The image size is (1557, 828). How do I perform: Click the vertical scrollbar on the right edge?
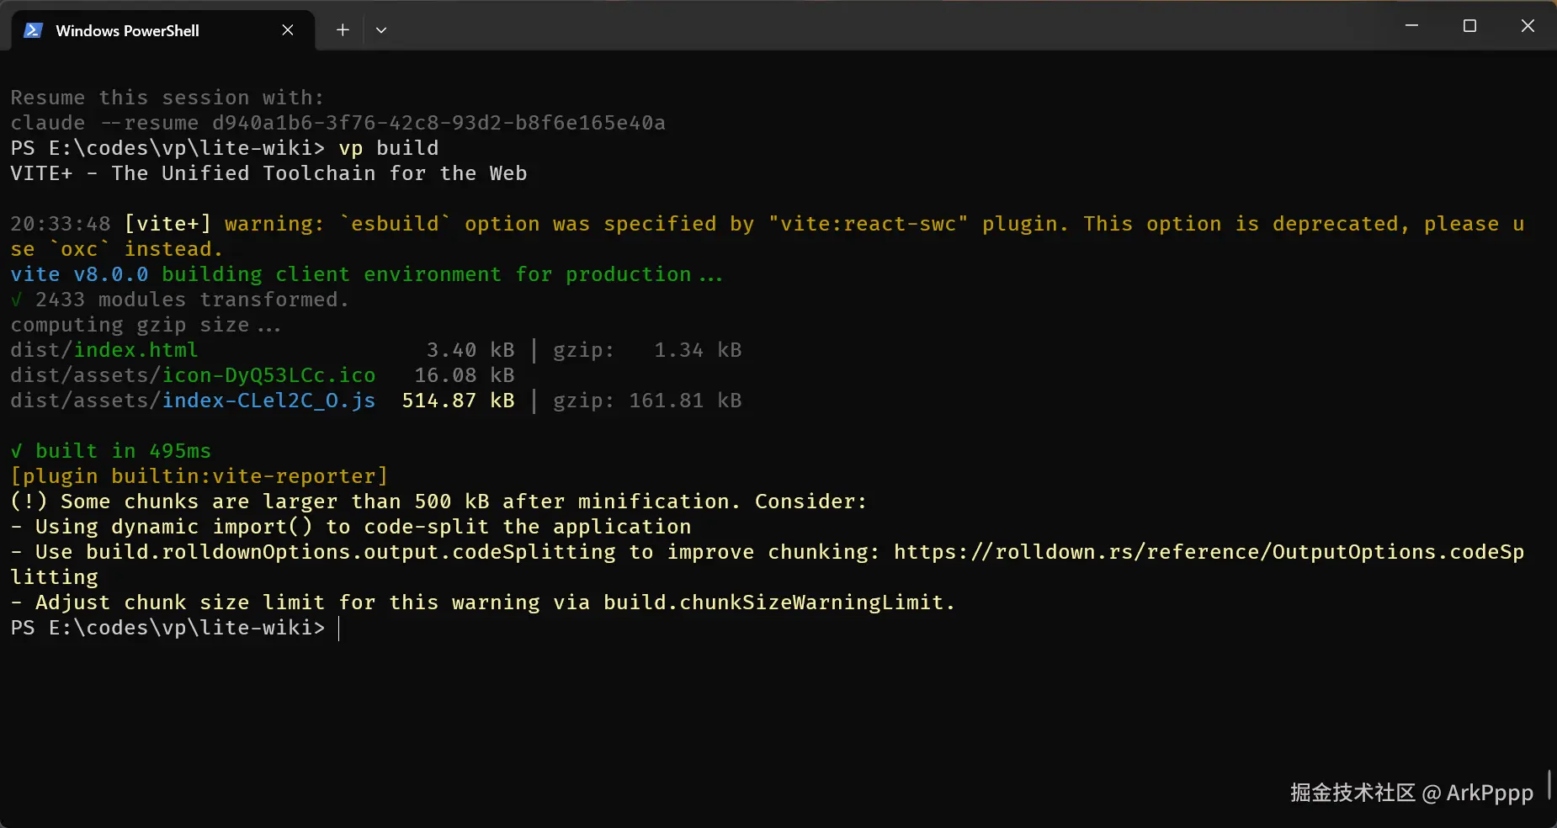[x=1549, y=784]
